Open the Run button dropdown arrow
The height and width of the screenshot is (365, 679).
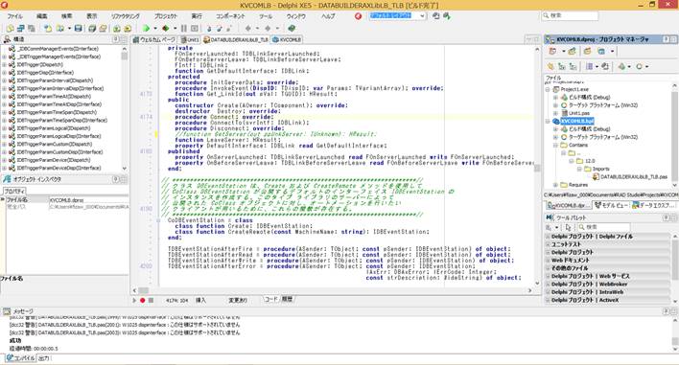(154, 29)
